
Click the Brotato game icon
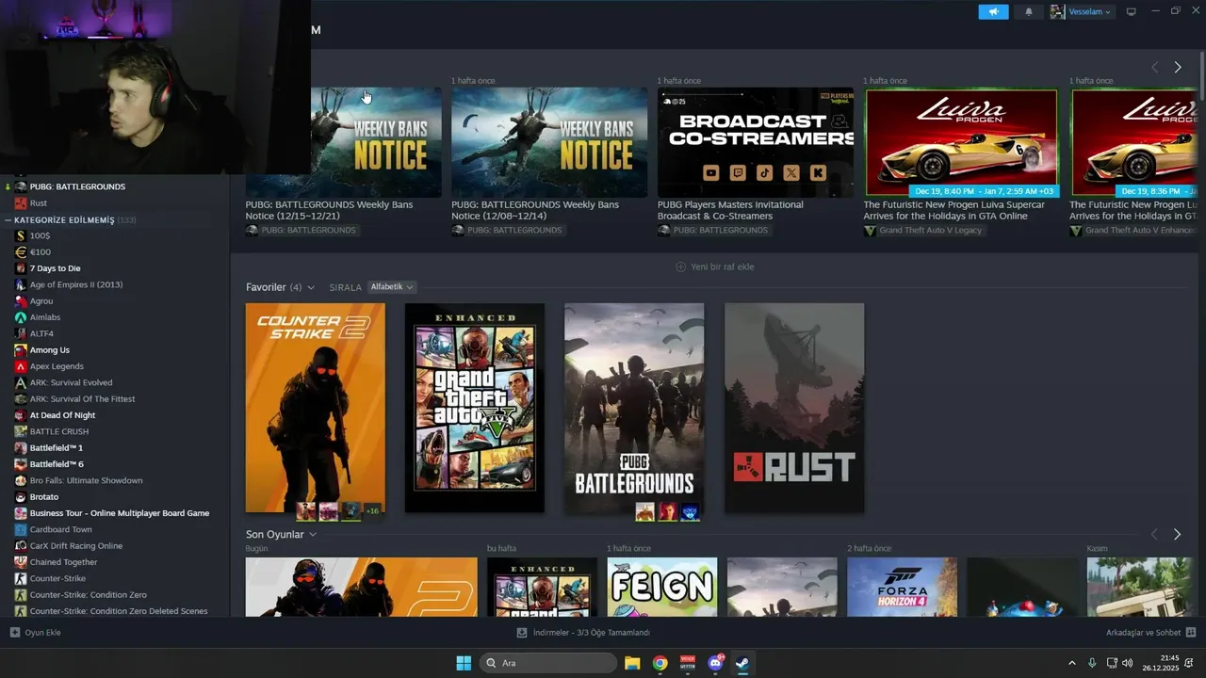point(21,497)
